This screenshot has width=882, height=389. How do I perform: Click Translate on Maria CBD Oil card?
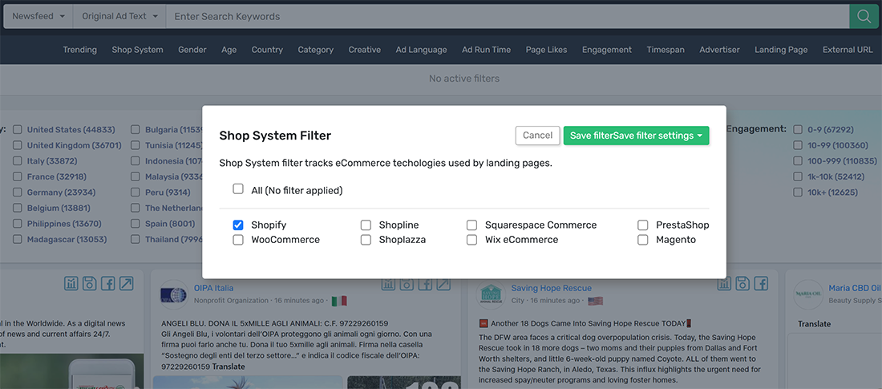pyautogui.click(x=815, y=324)
